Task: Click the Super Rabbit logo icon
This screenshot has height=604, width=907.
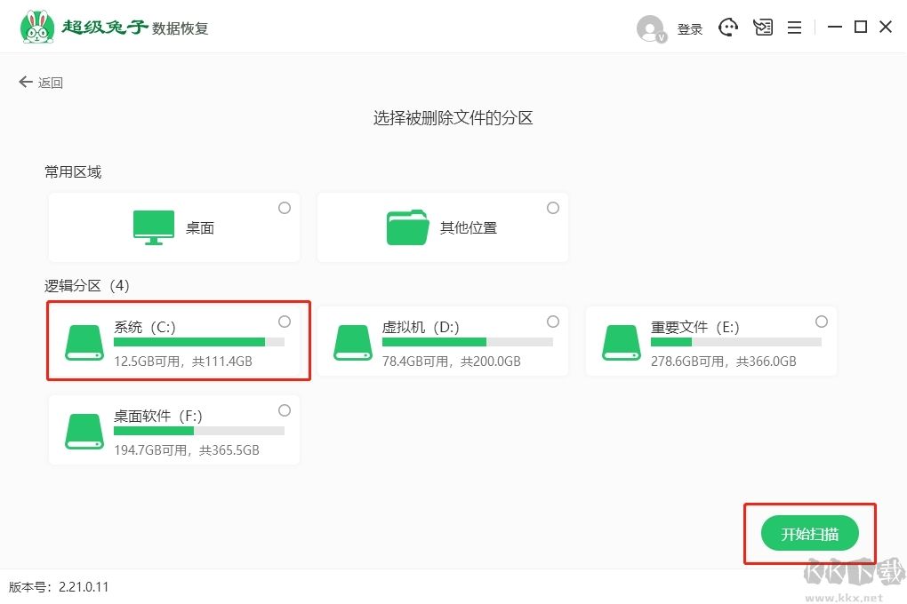Action: (36, 26)
